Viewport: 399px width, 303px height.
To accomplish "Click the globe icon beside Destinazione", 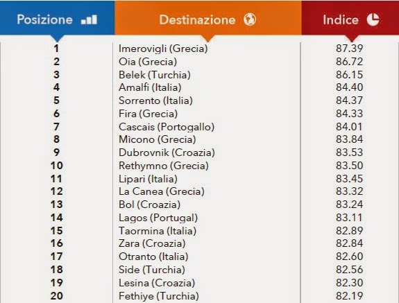I will click(250, 19).
